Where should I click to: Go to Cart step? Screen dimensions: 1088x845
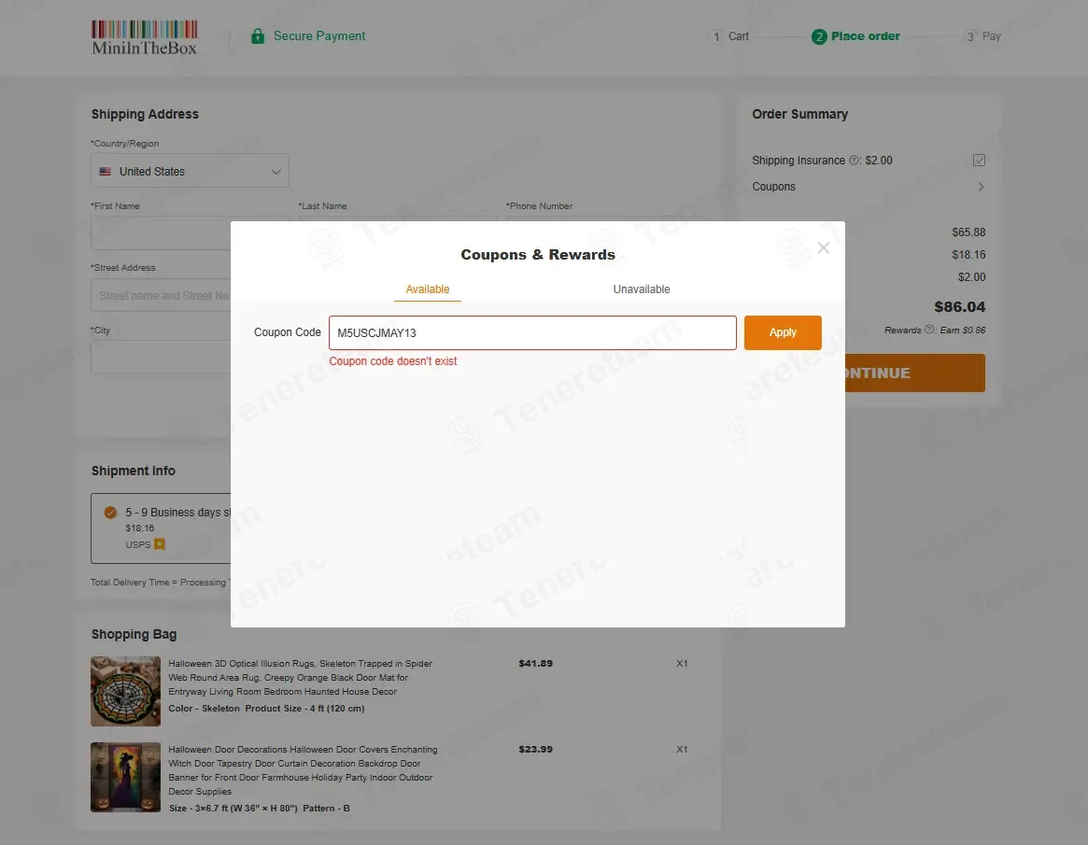click(730, 36)
